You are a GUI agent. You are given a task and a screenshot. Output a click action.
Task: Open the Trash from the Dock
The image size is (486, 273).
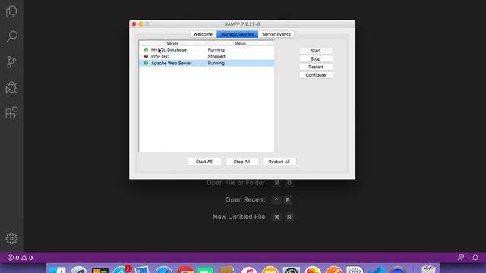[428, 269]
